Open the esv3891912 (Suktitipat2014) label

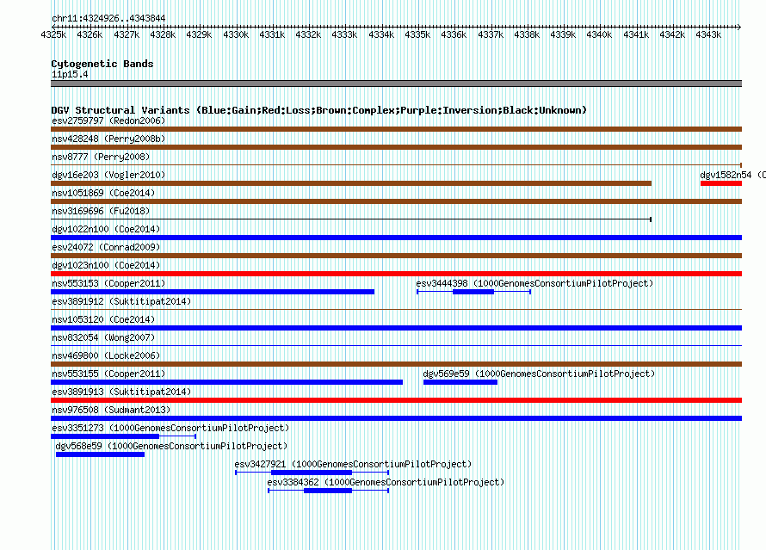[121, 301]
